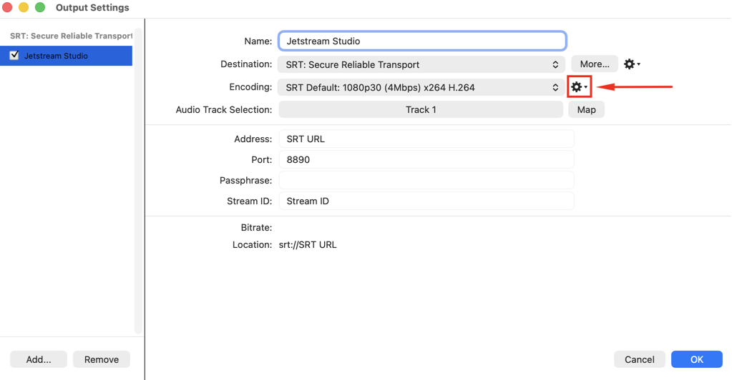Image resolution: width=732 pixels, height=380 pixels.
Task: Confirm settings with the OK button
Action: [696, 359]
